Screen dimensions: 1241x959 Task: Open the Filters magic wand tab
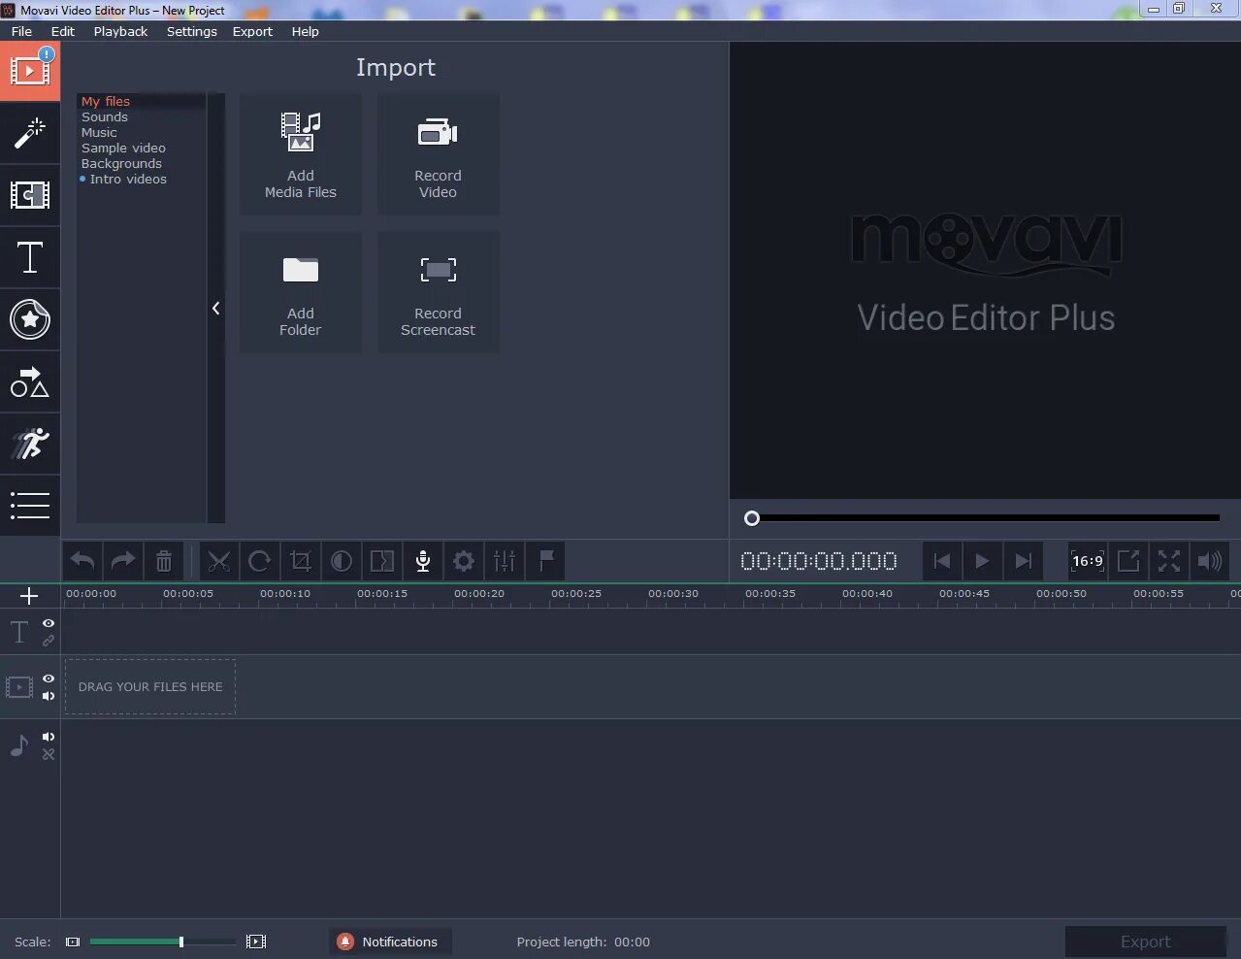30,133
